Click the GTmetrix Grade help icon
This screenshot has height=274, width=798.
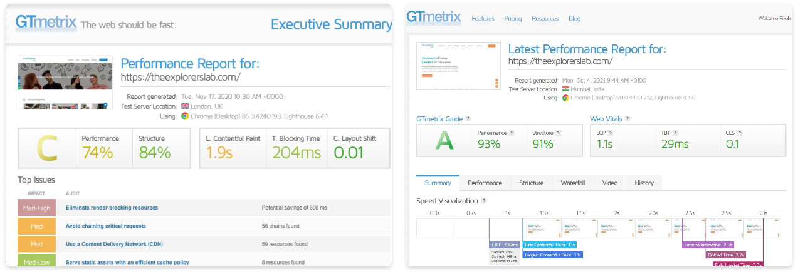click(468, 119)
